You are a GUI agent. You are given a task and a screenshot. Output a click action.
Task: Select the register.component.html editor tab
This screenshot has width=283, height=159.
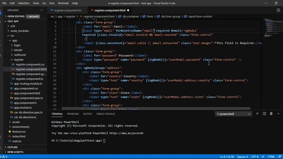click(110, 10)
